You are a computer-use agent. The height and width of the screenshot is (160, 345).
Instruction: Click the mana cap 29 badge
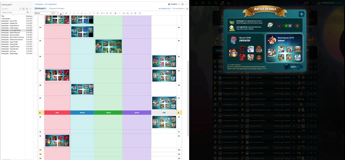[x=270, y=25]
